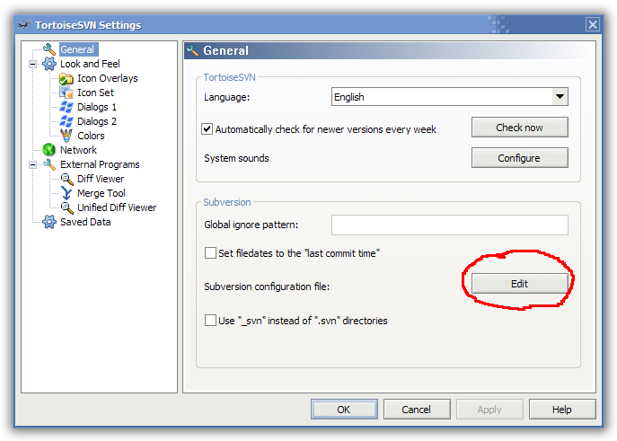Open Dialogs 1 settings page
The image size is (617, 441).
coord(97,107)
